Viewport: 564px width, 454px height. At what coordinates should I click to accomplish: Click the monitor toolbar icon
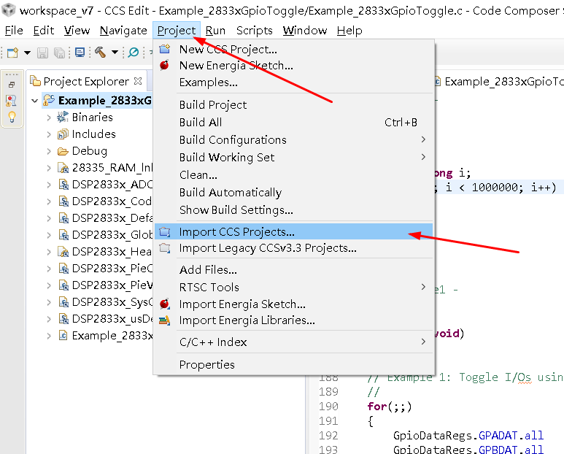pyautogui.click(x=80, y=53)
